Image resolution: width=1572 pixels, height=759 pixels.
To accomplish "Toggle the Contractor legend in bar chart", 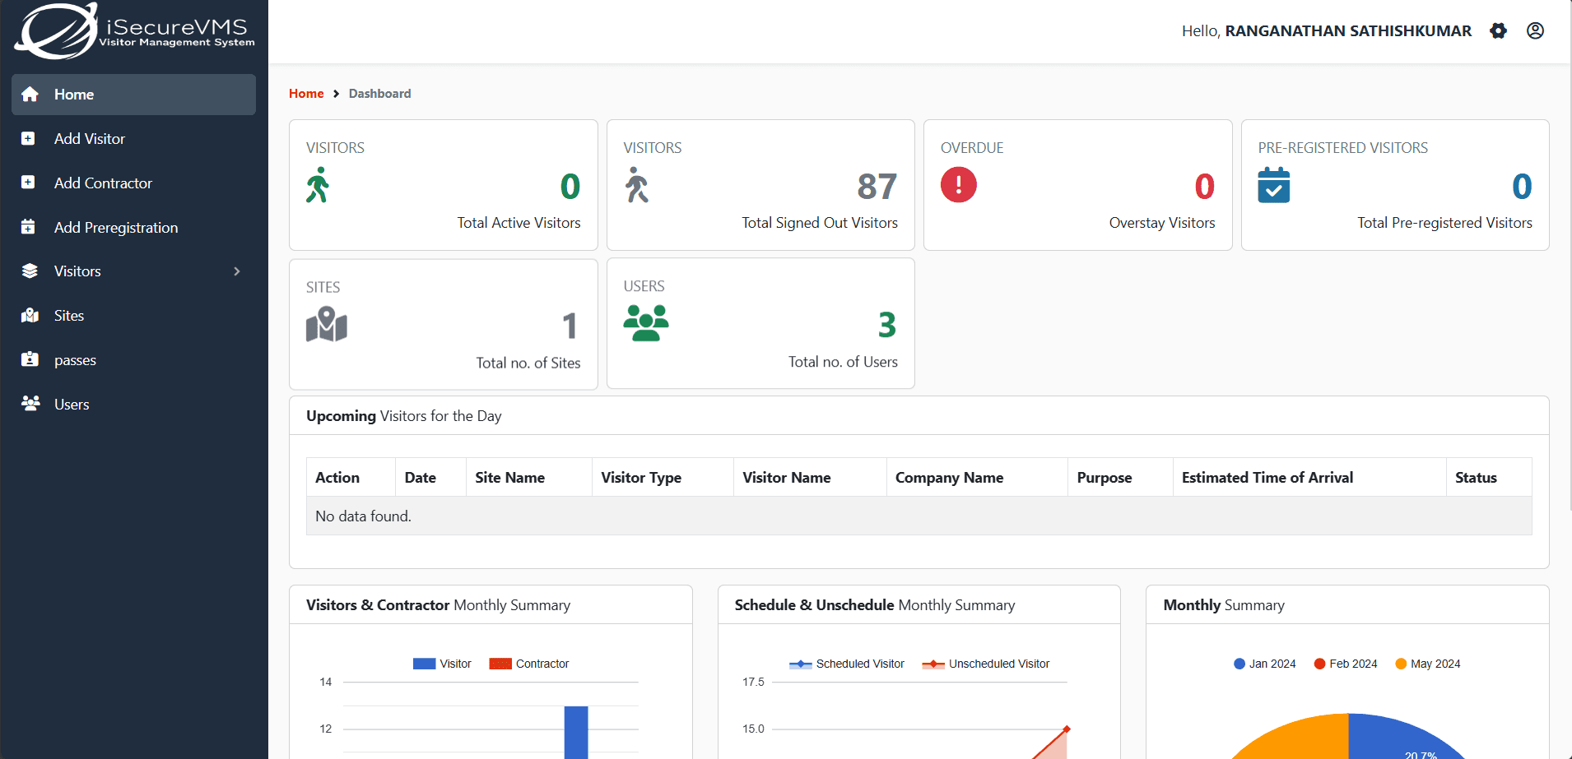I will 541,664.
